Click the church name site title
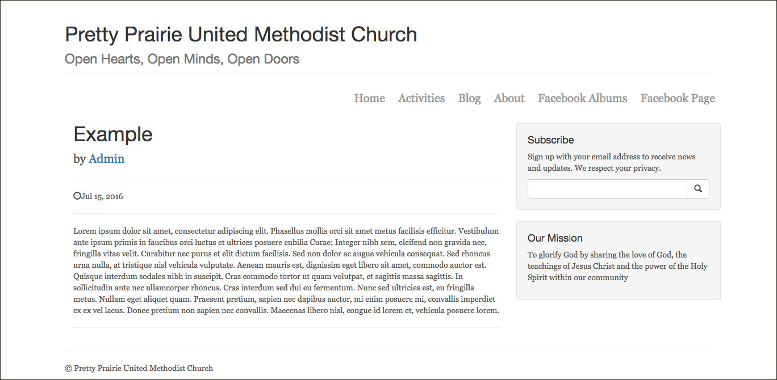 click(241, 35)
